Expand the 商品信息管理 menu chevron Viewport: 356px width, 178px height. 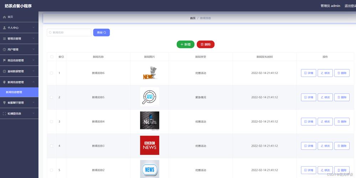pyautogui.click(x=33, y=60)
